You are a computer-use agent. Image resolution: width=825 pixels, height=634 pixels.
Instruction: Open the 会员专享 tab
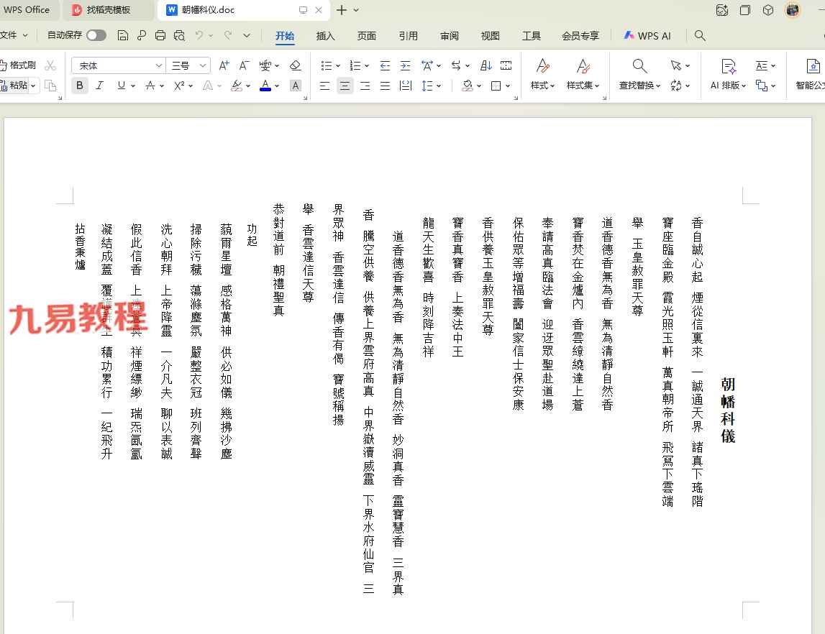point(580,36)
